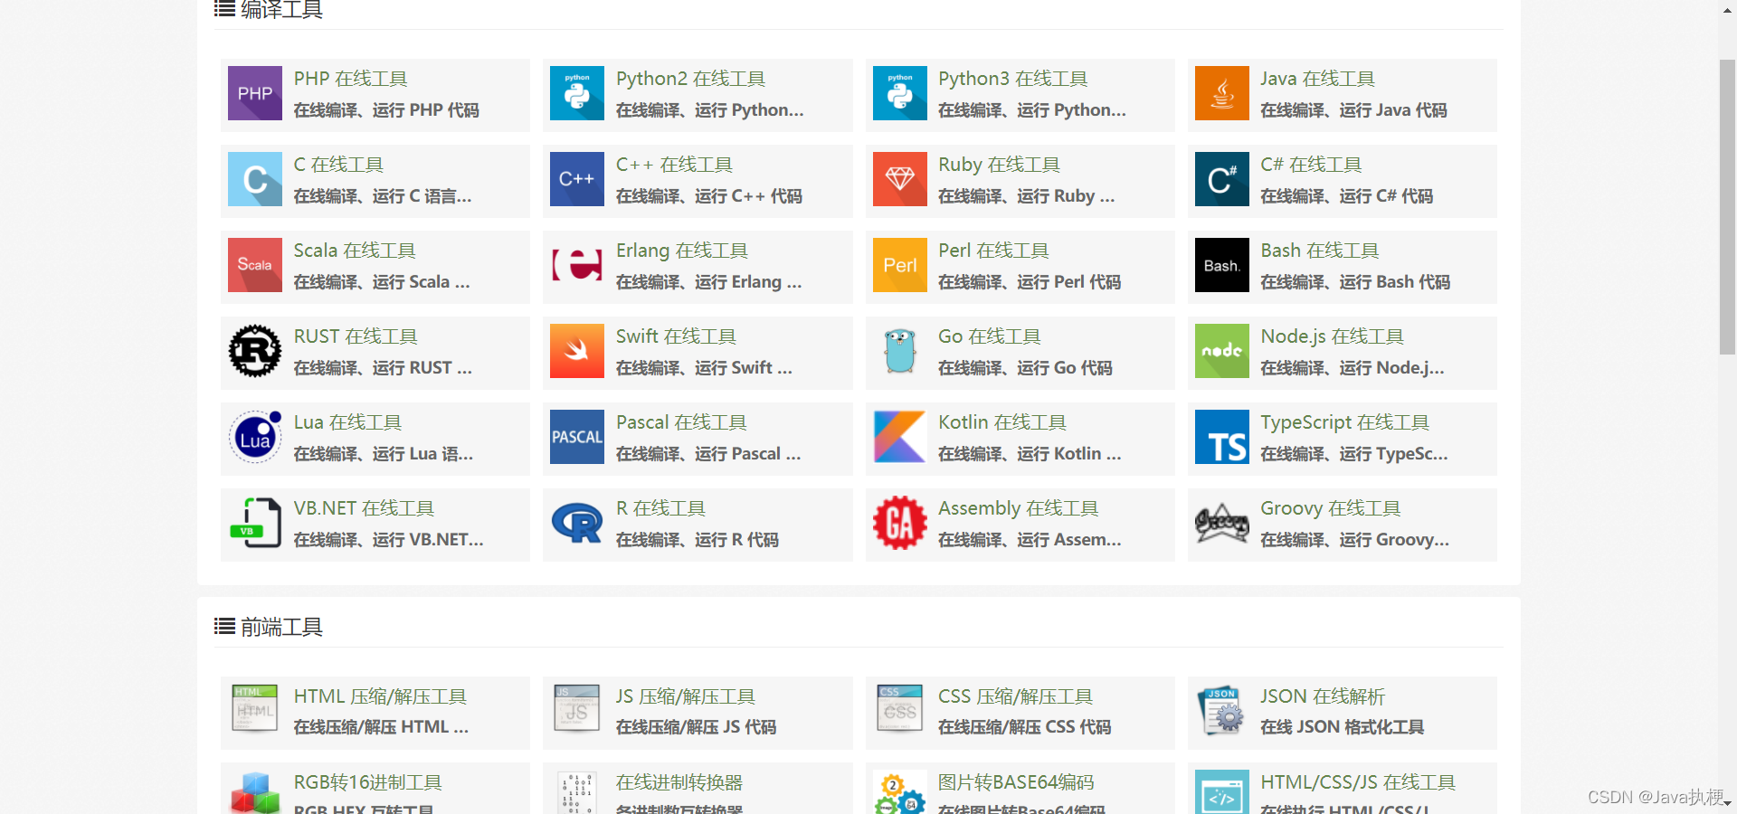Open the R language logo icon
This screenshot has height=814, width=1737.
pyautogui.click(x=577, y=523)
